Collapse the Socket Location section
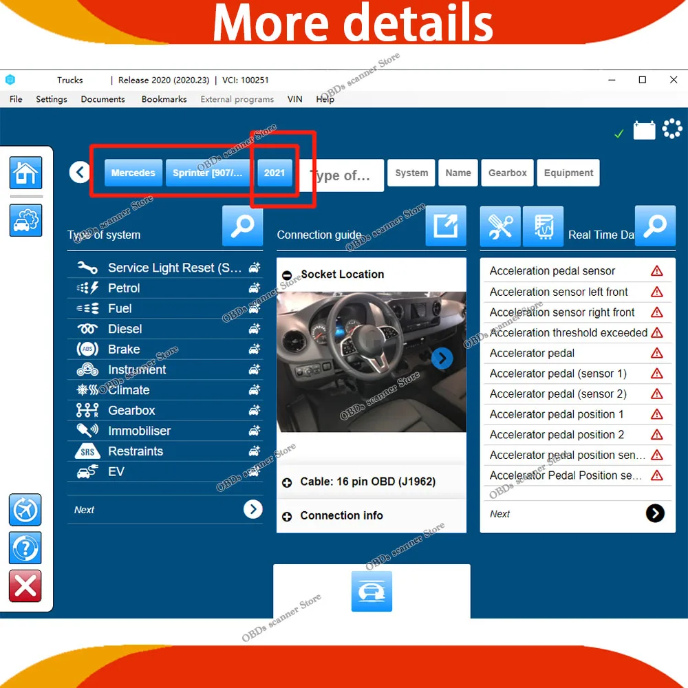 tap(287, 275)
